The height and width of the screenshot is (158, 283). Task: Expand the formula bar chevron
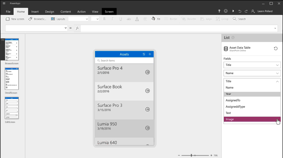(x=275, y=28)
